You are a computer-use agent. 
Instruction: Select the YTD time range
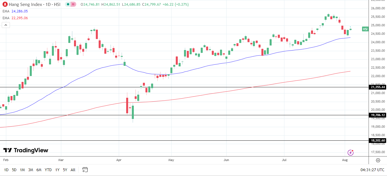tap(48, 170)
